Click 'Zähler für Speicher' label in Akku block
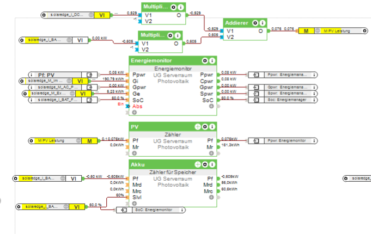 [x=173, y=173]
